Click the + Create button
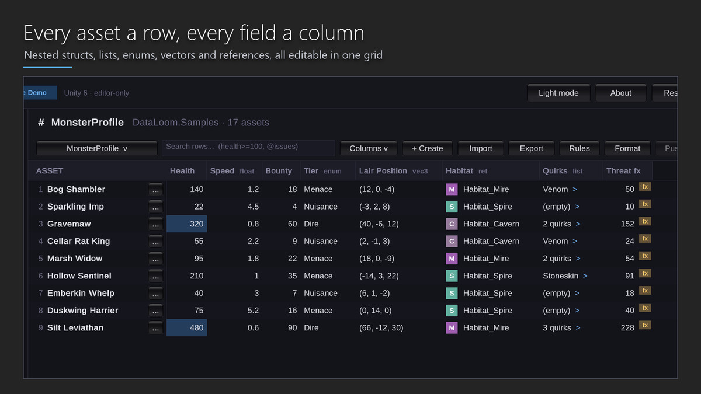701x394 pixels. 427,148
